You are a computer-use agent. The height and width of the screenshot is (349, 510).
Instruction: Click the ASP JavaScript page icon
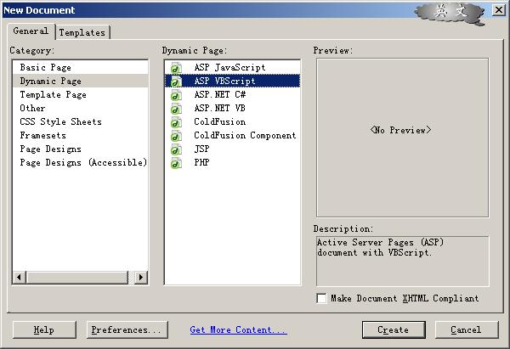[x=176, y=68]
